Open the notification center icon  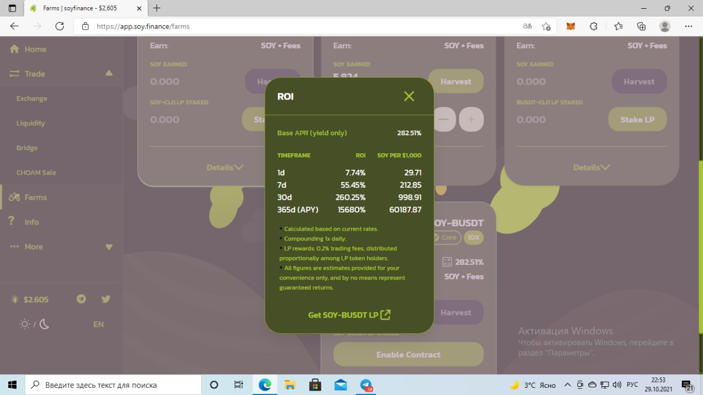688,385
